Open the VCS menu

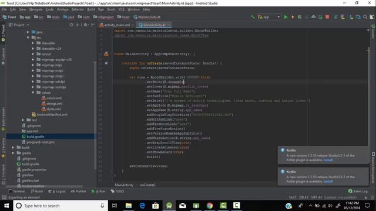tap(122, 9)
